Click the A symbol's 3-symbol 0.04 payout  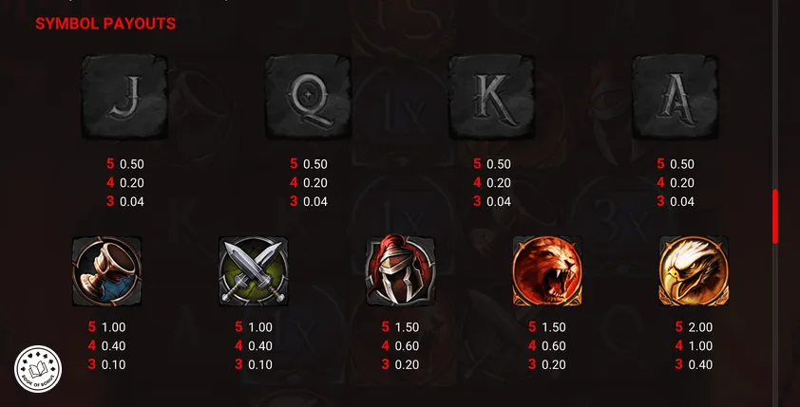coord(682,202)
